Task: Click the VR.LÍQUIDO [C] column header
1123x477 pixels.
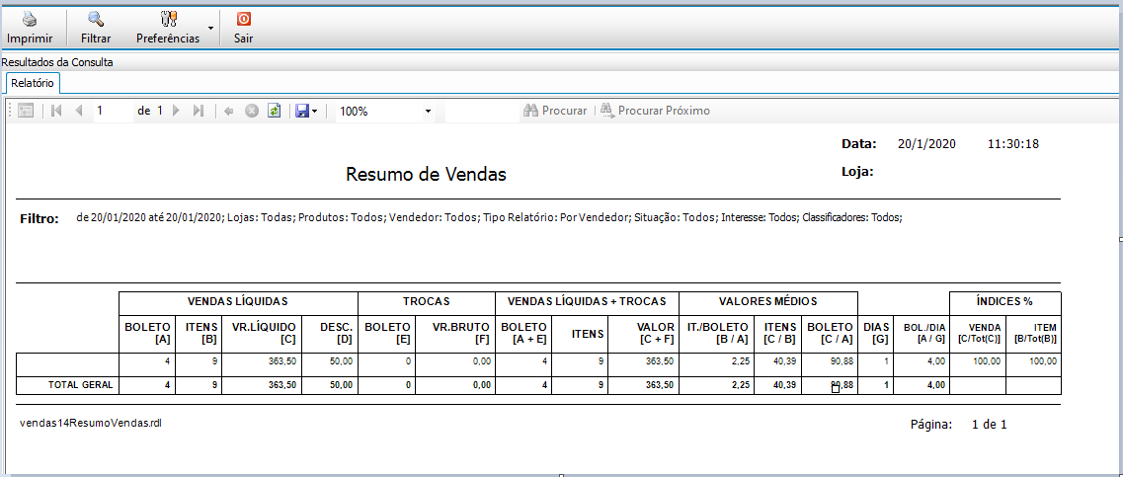Action: 262,333
